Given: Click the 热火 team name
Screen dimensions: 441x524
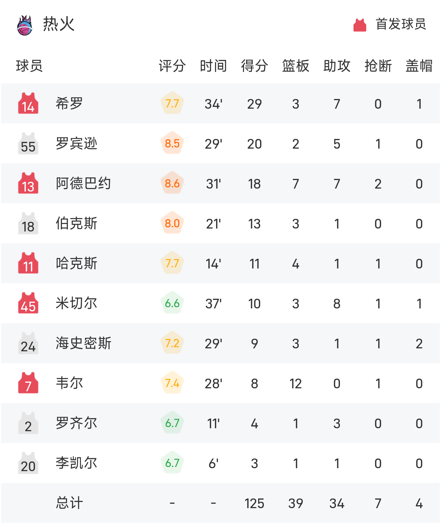Looking at the screenshot, I should click(59, 24).
